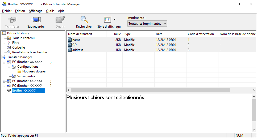Viewport: 257px width, 138px height.
Task: Select the highlighted Brother XX-XXXX printer
Action: [28, 90]
